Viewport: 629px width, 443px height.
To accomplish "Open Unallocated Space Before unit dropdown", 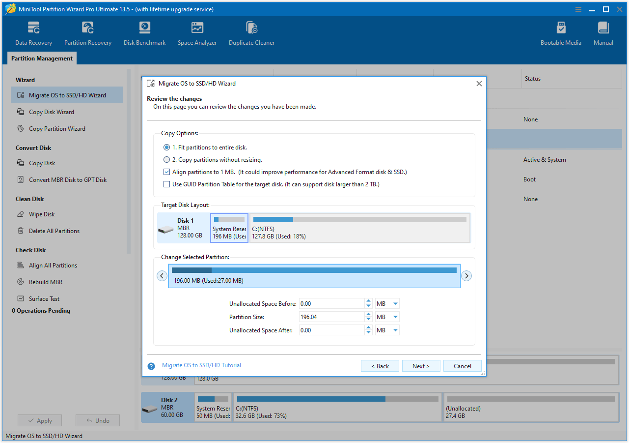I will click(x=387, y=303).
